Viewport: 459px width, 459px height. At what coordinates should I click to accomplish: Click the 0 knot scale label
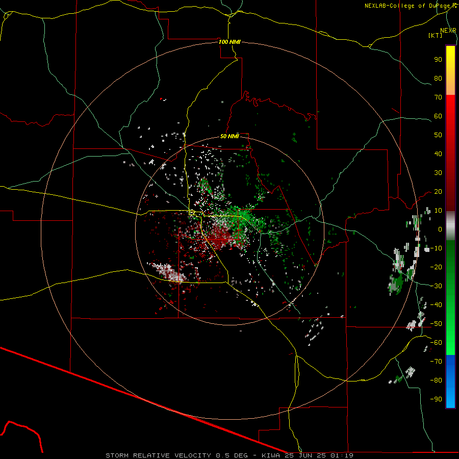440,229
